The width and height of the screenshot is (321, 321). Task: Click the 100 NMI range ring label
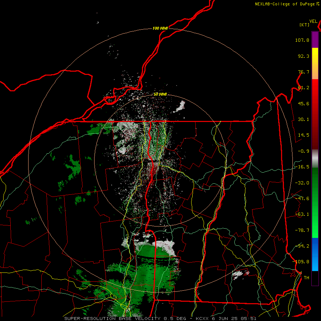(x=160, y=28)
